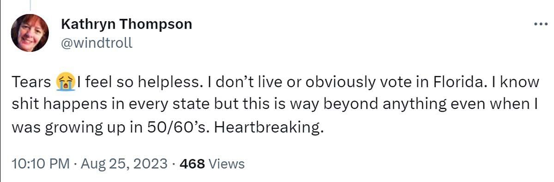554x182 pixels.
Task: Click the Aug 25, 2023 date
Action: (x=126, y=164)
